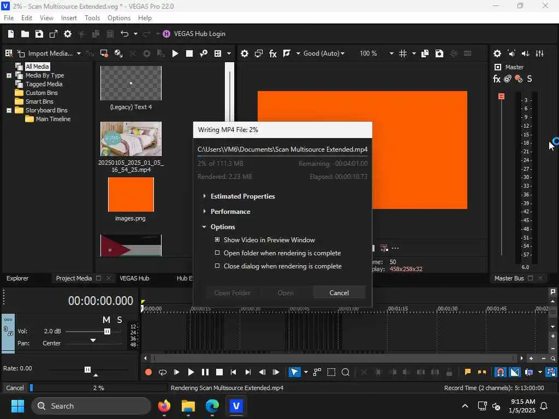The image size is (559, 419).
Task: Click the Record button in transport
Action: (148, 372)
